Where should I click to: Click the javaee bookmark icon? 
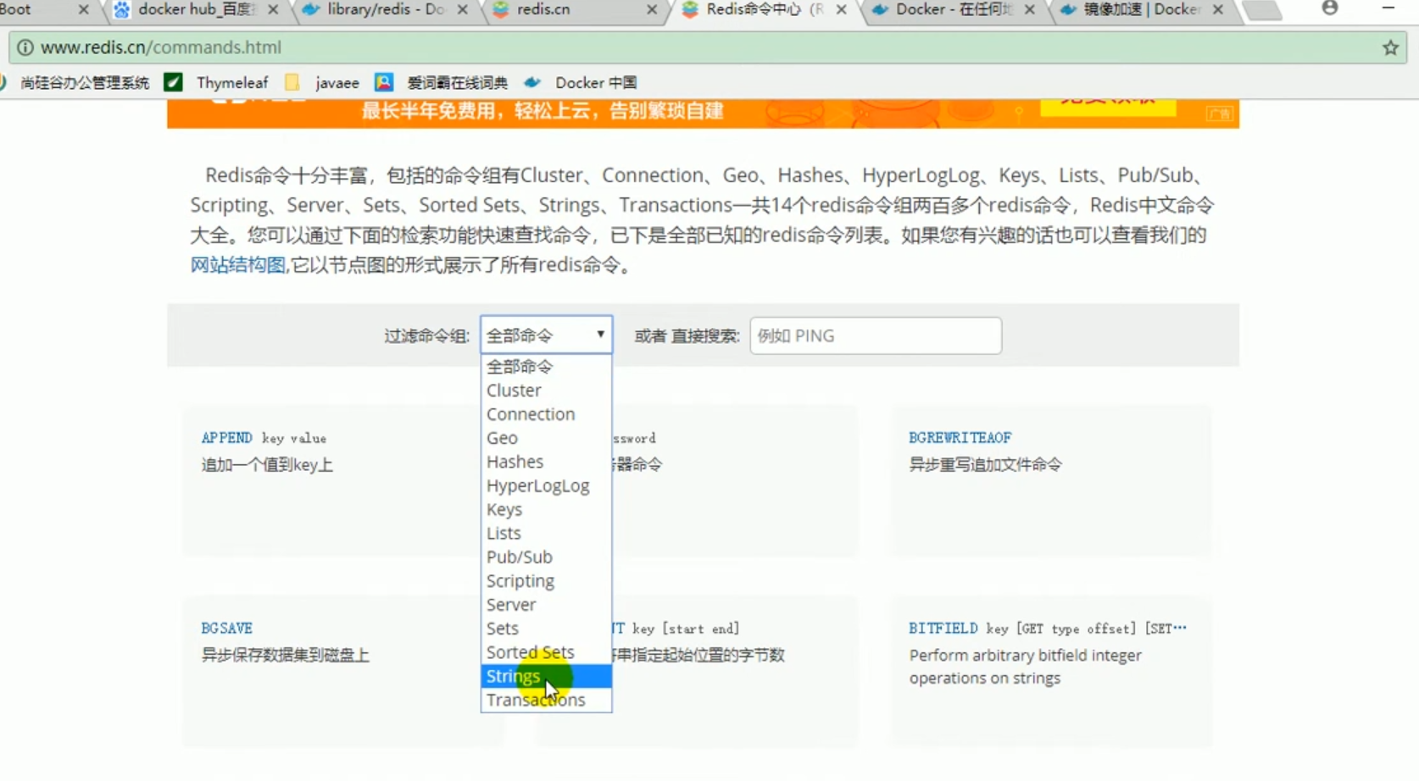(x=292, y=81)
